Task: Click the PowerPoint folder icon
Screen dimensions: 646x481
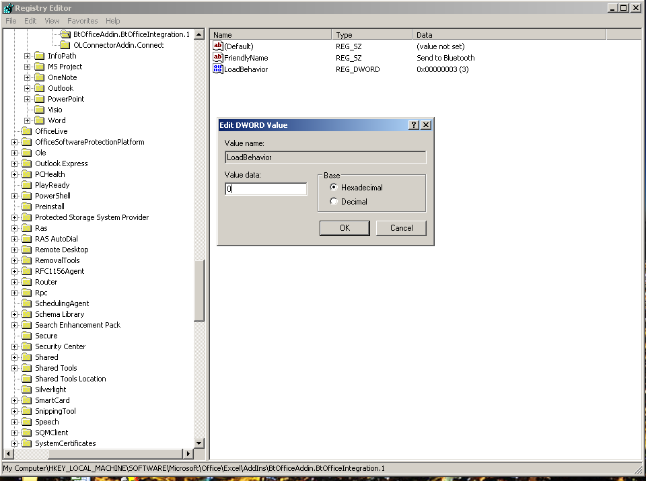Action: coord(40,99)
